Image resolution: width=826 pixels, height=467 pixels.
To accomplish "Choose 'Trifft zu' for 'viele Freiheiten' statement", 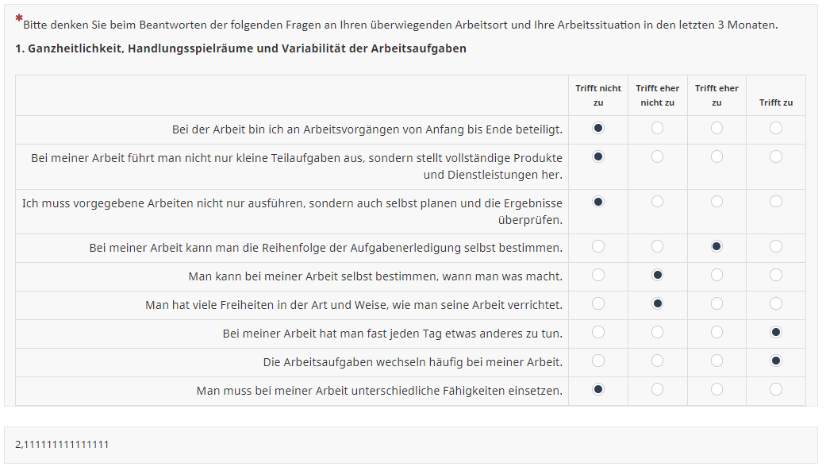I will click(x=775, y=304).
